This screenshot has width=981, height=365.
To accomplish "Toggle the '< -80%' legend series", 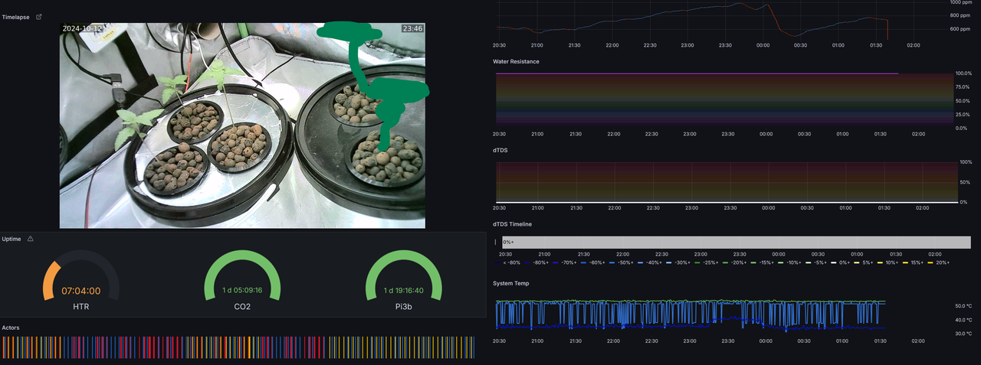I will coord(510,262).
